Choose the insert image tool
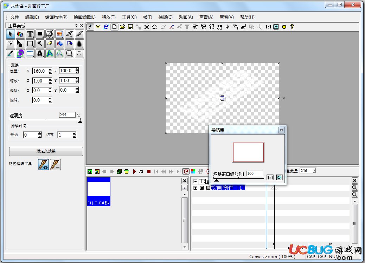This screenshot has height=263, width=365. tap(59, 34)
